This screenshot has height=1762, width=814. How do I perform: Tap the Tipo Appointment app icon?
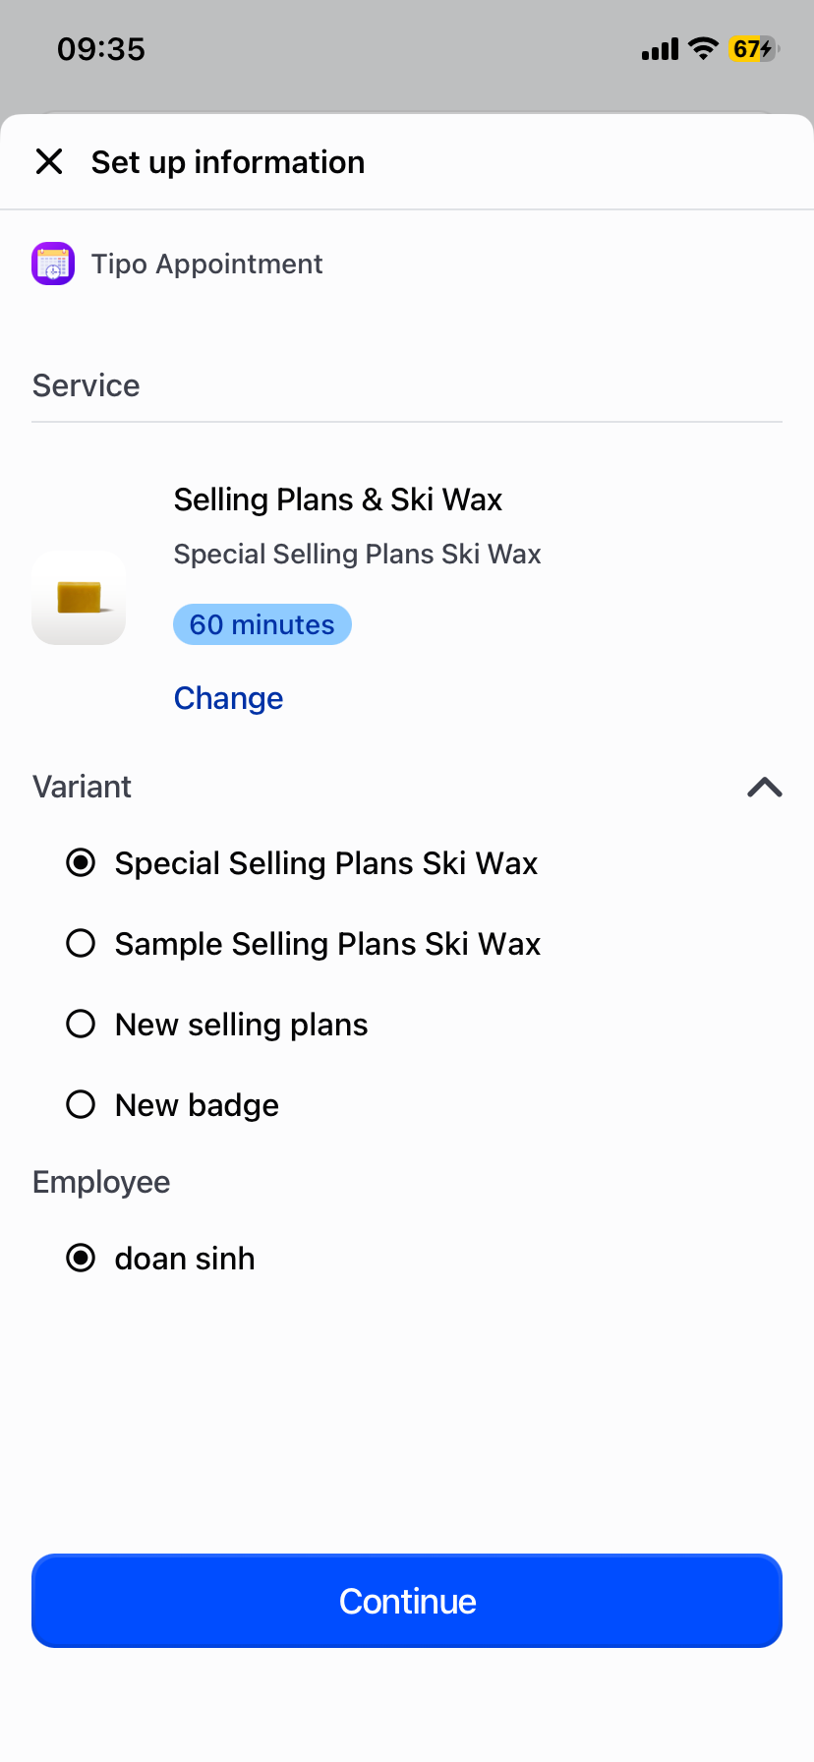tap(53, 264)
